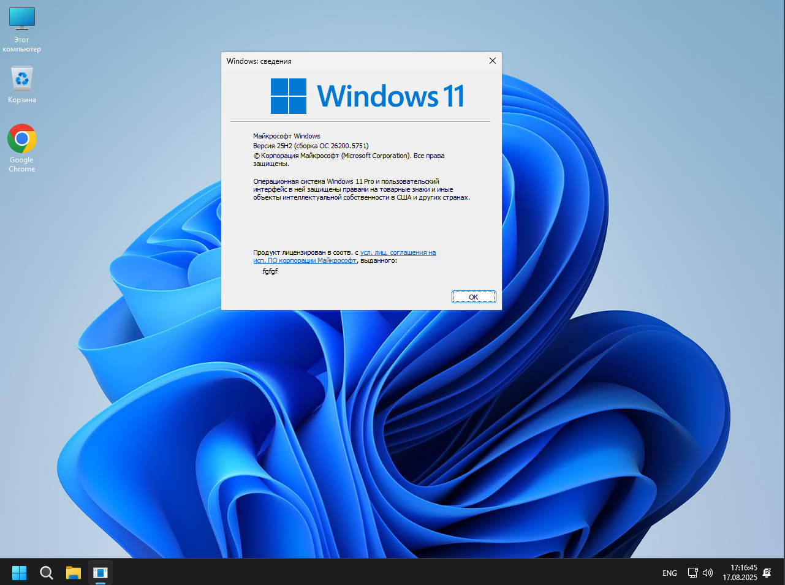Viewport: 785px width, 585px height.
Task: Click the "© Корпорация Майкрософт" copyright text
Action: click(x=349, y=159)
